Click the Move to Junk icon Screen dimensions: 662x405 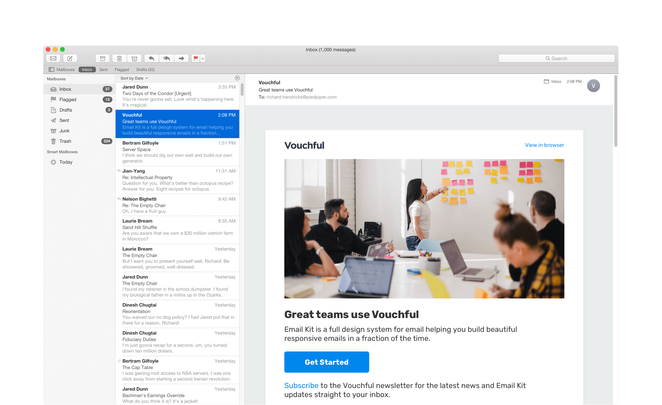(x=135, y=58)
